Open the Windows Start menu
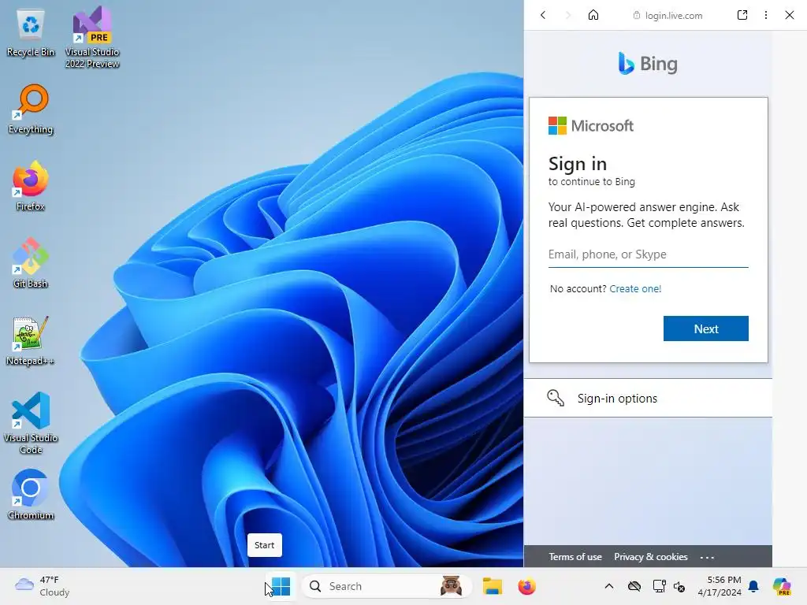Screen dimensions: 807x605 tap(281, 586)
